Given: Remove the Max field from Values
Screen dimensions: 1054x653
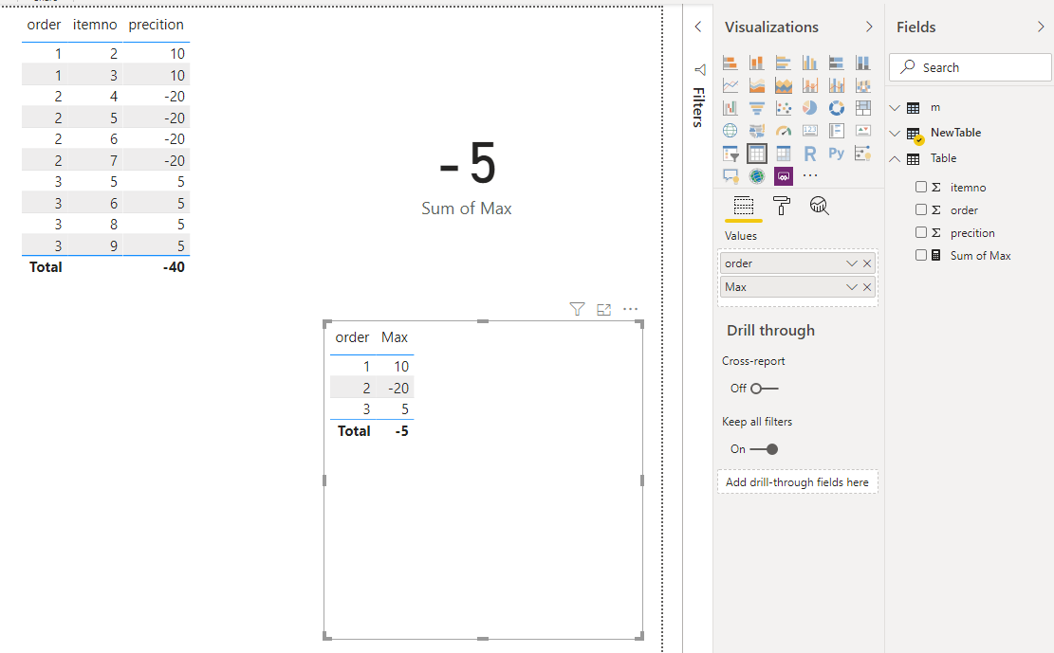Looking at the screenshot, I should pos(867,287).
